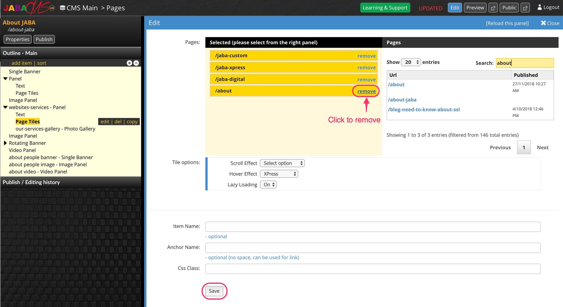Select /about-jaba url in Pages list
Screen dimensions: 563x307
pyautogui.click(x=402, y=100)
